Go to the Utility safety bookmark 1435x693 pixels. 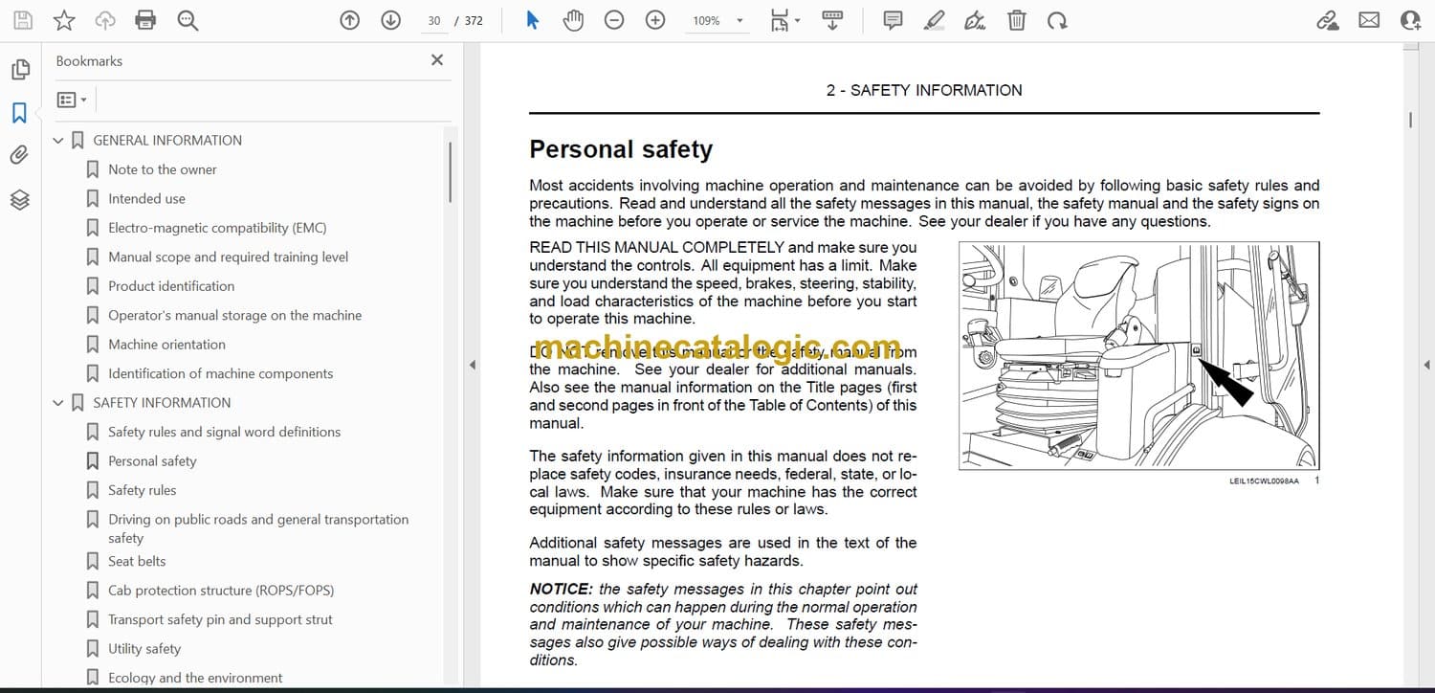144,649
